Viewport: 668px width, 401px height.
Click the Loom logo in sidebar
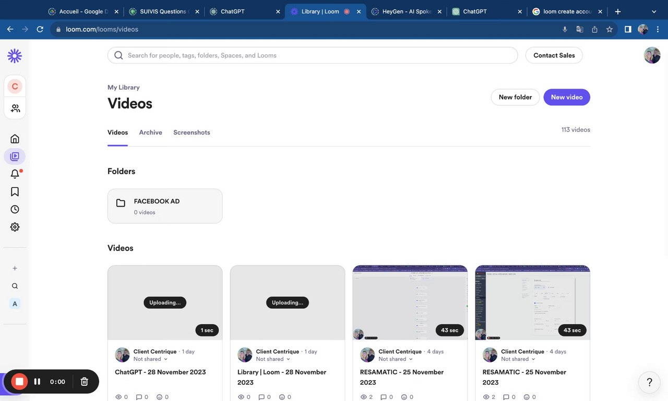coord(15,56)
